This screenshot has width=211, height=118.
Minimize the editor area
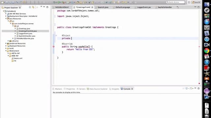(x=195, y=7)
